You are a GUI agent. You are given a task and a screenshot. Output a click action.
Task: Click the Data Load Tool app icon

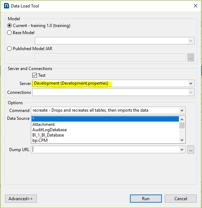6,6
